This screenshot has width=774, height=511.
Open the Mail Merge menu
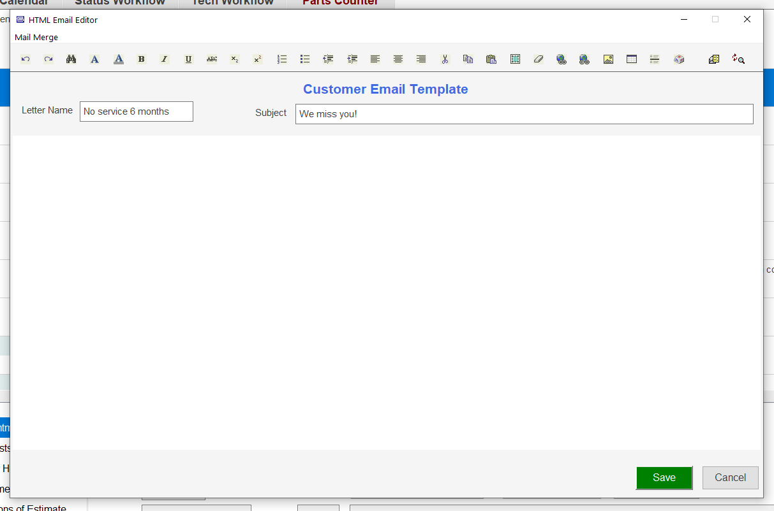(x=36, y=38)
